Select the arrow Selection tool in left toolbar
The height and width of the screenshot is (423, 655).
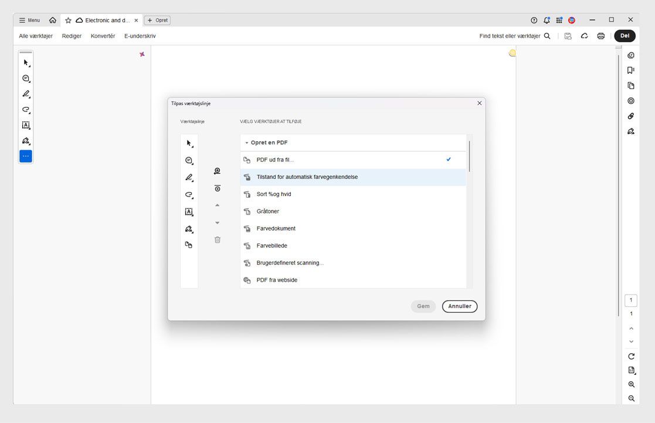coord(26,63)
